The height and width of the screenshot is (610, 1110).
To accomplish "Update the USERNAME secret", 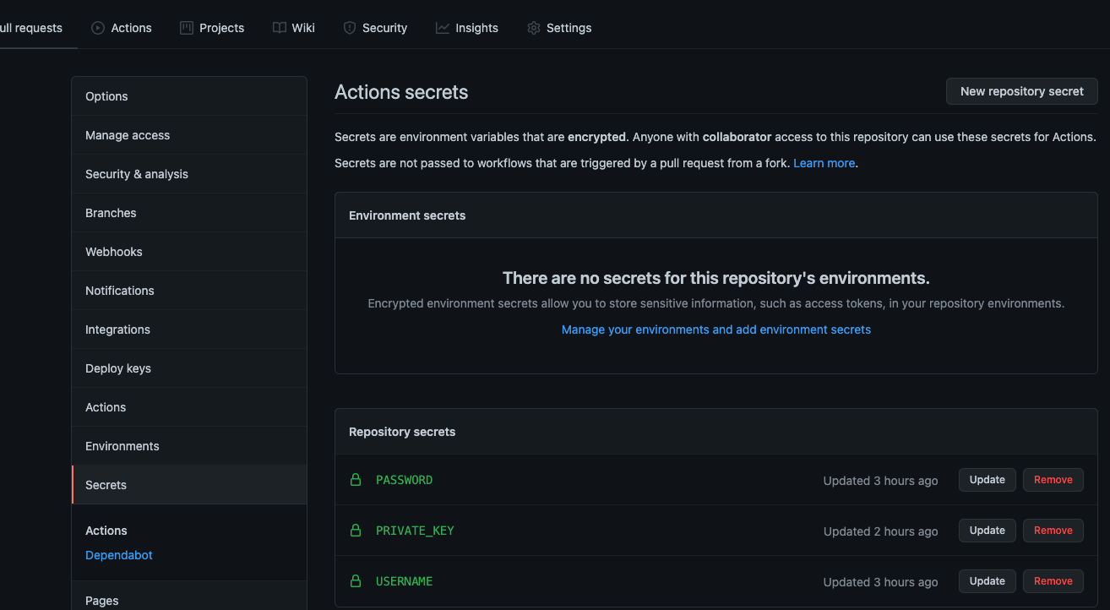I will [x=987, y=581].
